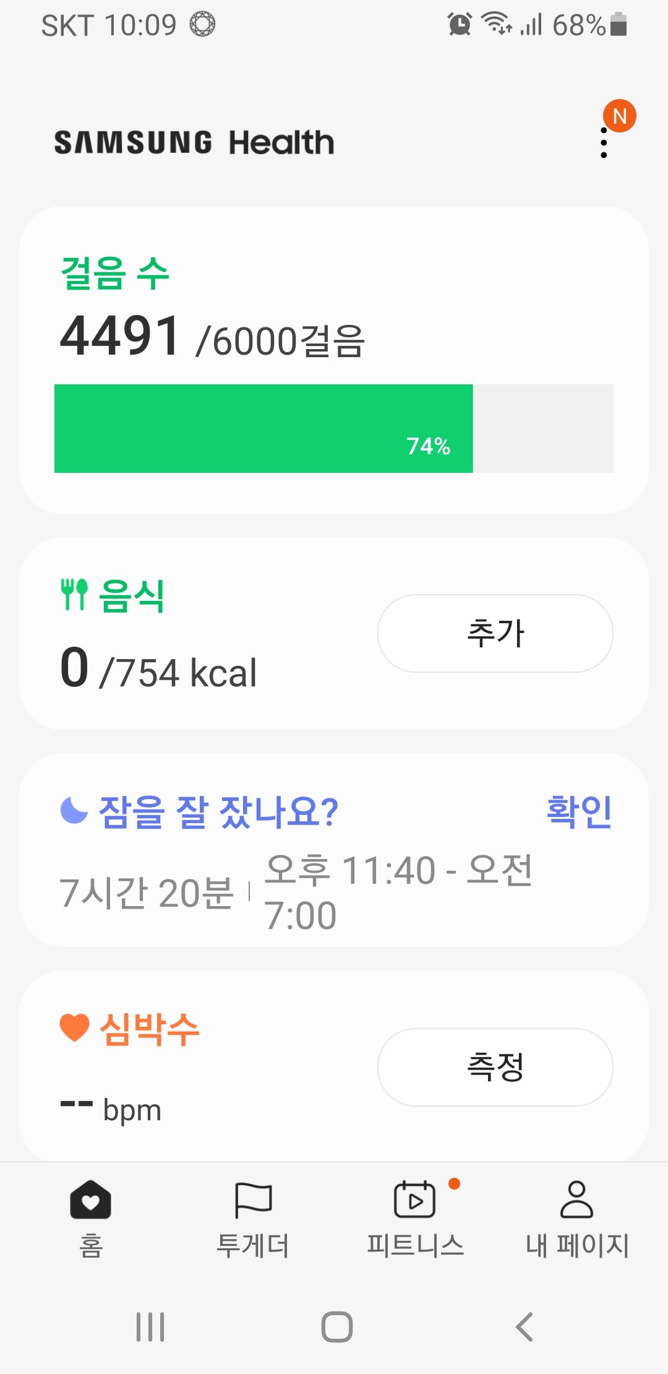The image size is (668, 1374).
Task: Tap the sleep time 오후 11:40 - 오전 7:00
Action: (398, 892)
